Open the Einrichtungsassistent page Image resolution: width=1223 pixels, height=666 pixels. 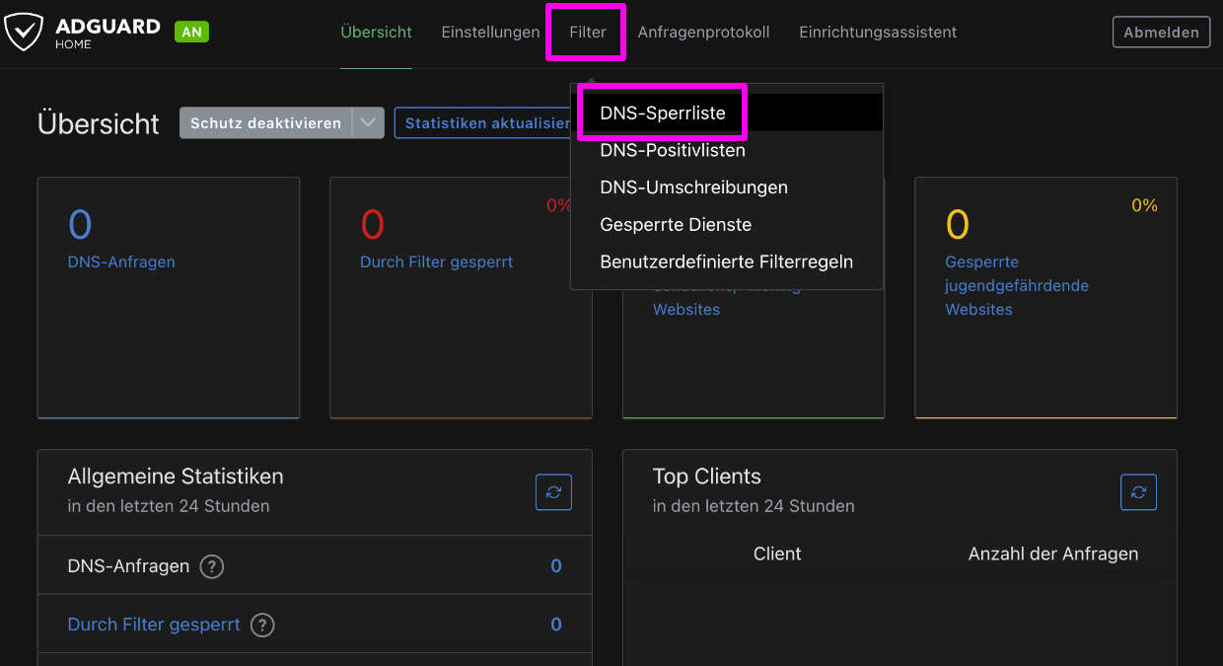(x=878, y=32)
